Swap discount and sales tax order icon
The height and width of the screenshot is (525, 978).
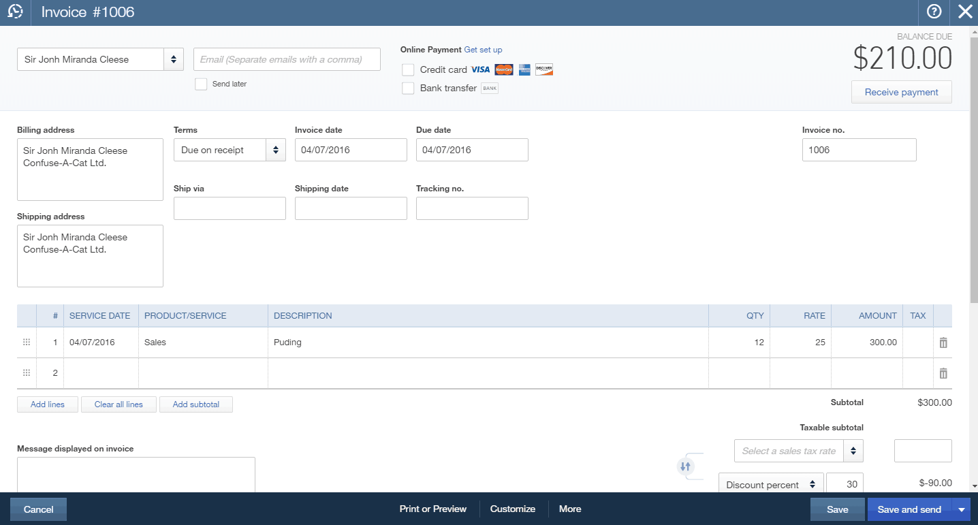point(687,467)
